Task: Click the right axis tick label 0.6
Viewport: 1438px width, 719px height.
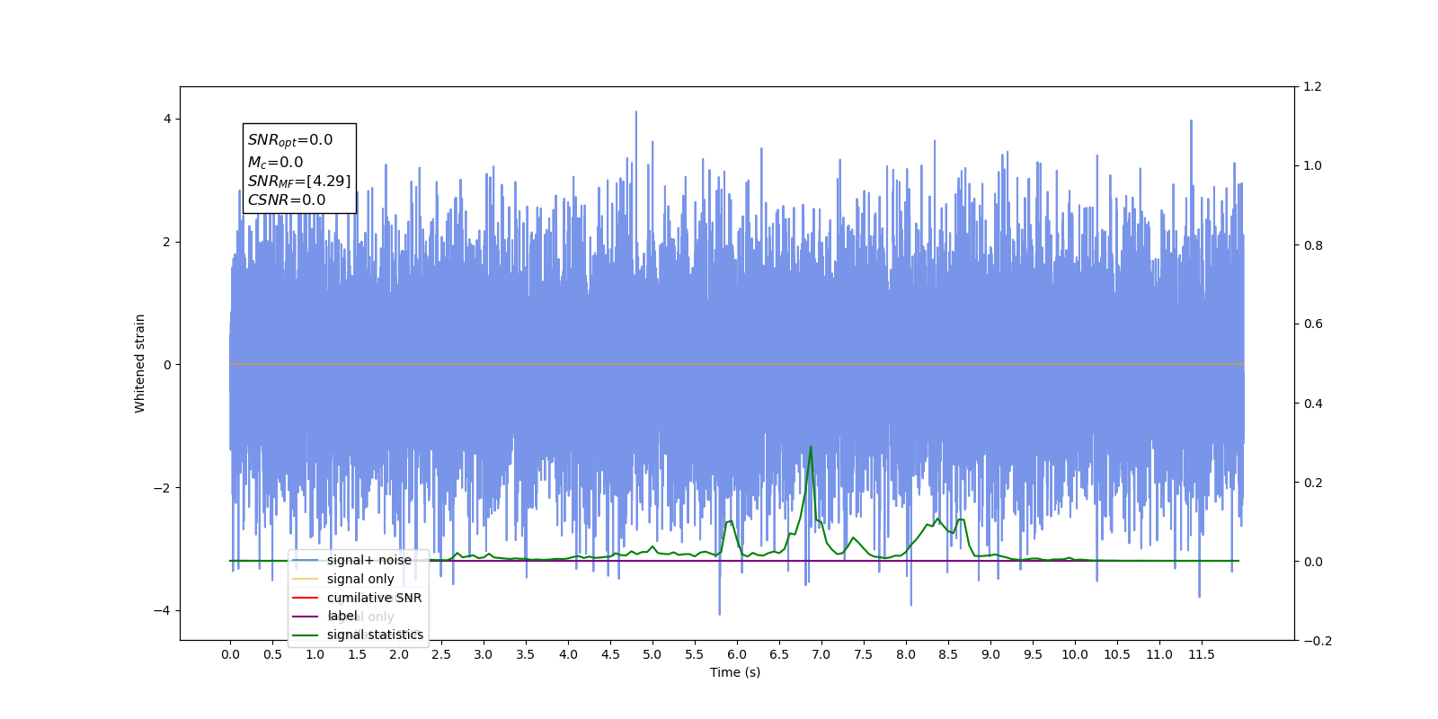Action: point(1313,324)
